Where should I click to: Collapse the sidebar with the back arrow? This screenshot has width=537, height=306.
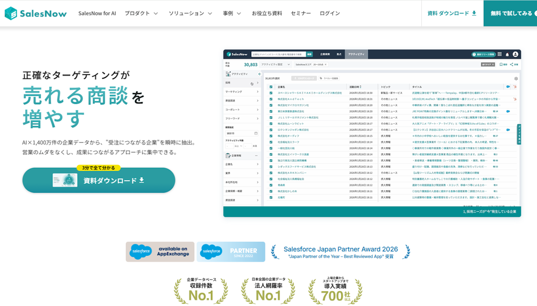point(260,74)
